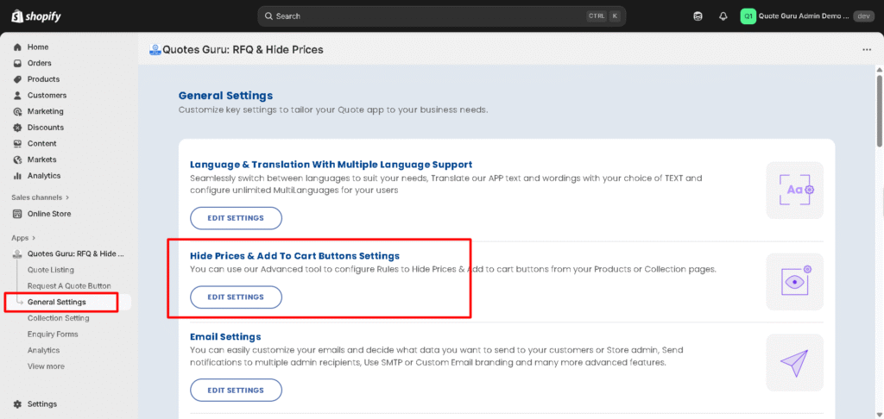Click the Home icon in sidebar

coord(17,47)
